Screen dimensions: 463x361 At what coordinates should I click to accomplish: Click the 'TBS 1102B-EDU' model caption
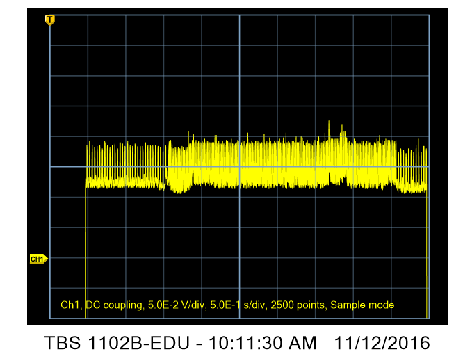(x=117, y=343)
